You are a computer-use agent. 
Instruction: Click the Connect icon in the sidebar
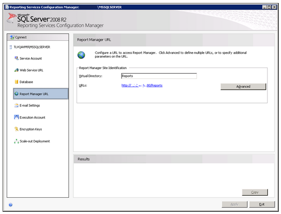coord(12,37)
